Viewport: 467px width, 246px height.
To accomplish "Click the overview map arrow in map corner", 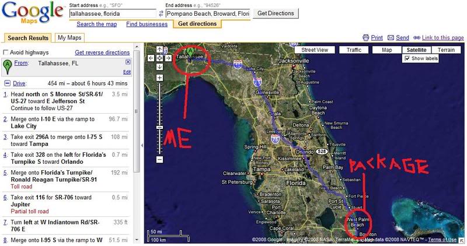I will click(461, 240).
